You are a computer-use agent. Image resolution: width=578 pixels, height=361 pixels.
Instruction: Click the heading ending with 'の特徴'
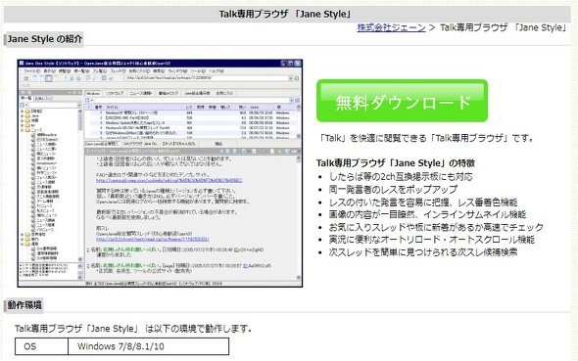396,163
